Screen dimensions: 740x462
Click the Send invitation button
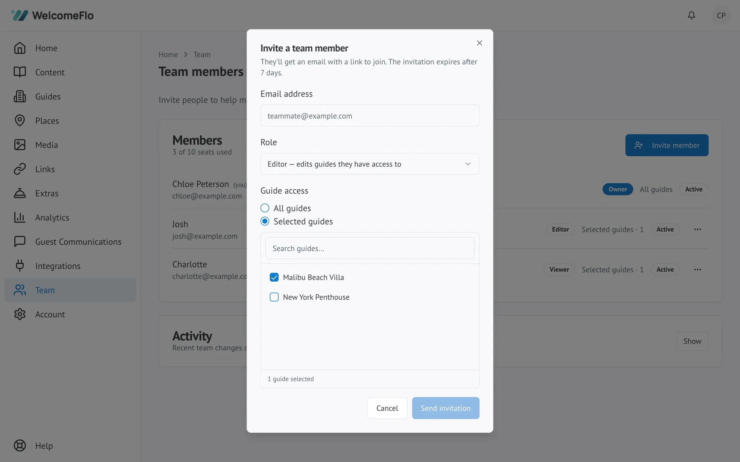[x=445, y=408]
